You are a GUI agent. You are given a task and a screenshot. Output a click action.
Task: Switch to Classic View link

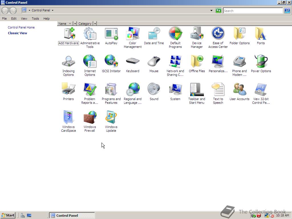(17, 33)
